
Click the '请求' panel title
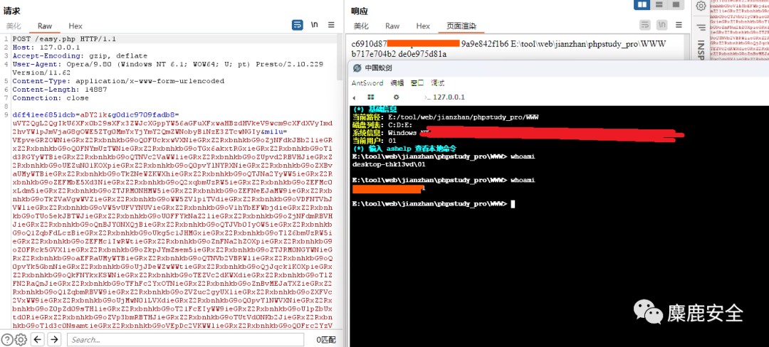click(x=12, y=11)
